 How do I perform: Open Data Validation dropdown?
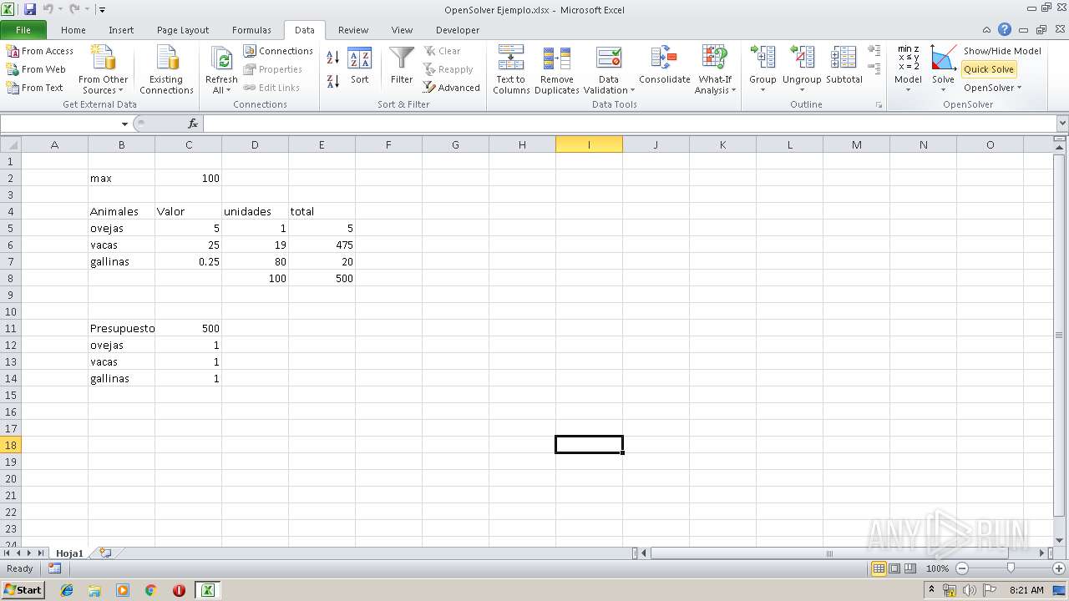coord(609,85)
